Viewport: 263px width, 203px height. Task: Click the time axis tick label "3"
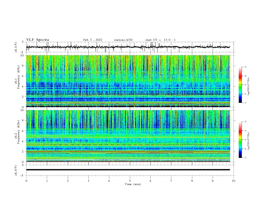click(x=88, y=181)
